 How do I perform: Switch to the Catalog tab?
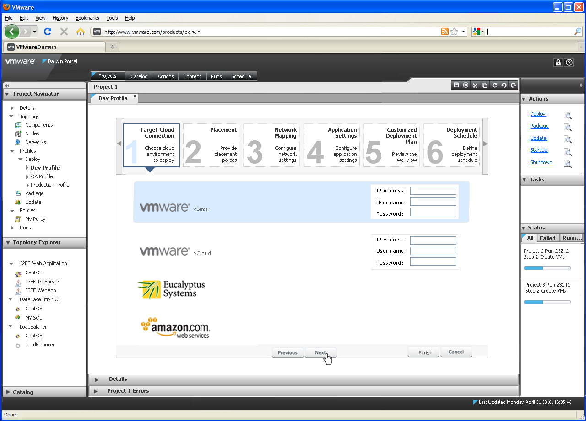pos(139,76)
